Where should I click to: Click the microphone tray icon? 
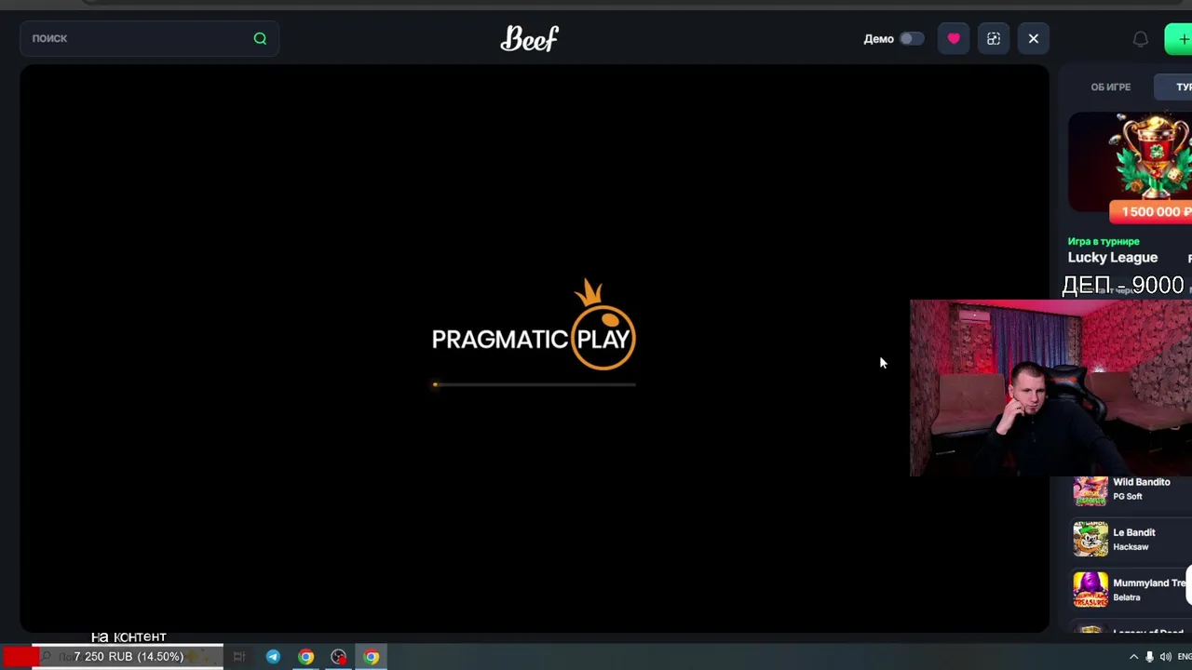point(1149,657)
